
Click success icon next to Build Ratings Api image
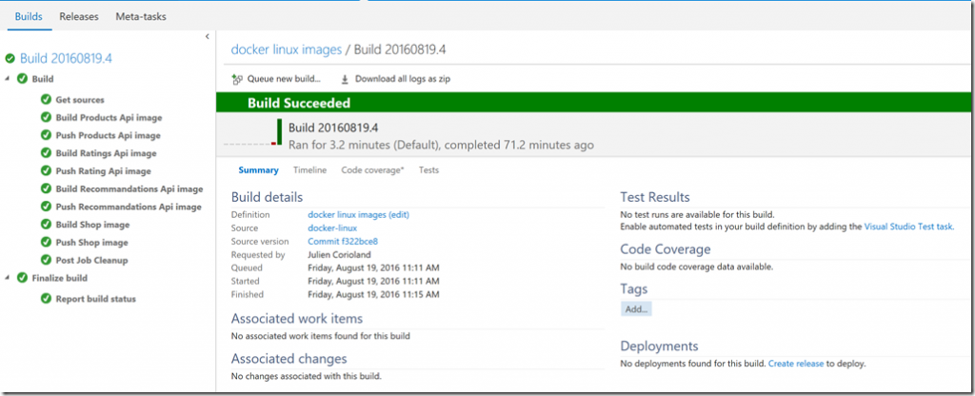pyautogui.click(x=46, y=153)
